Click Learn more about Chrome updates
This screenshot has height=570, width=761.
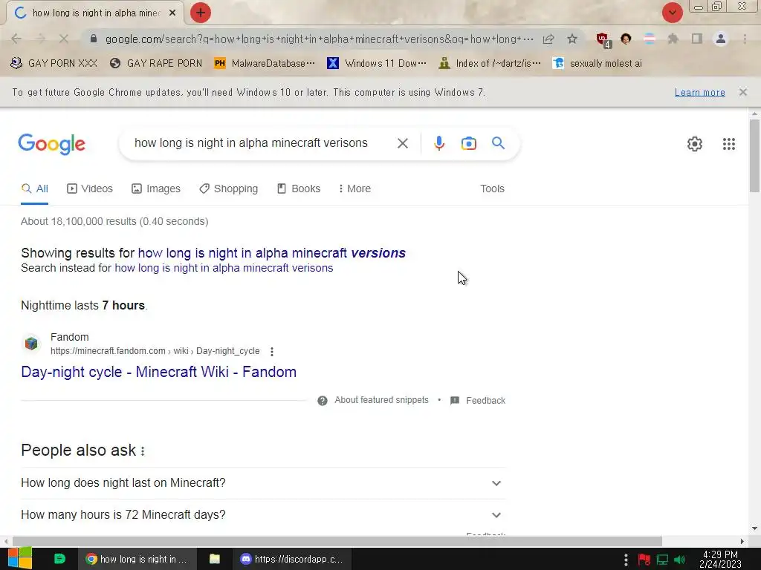click(699, 92)
